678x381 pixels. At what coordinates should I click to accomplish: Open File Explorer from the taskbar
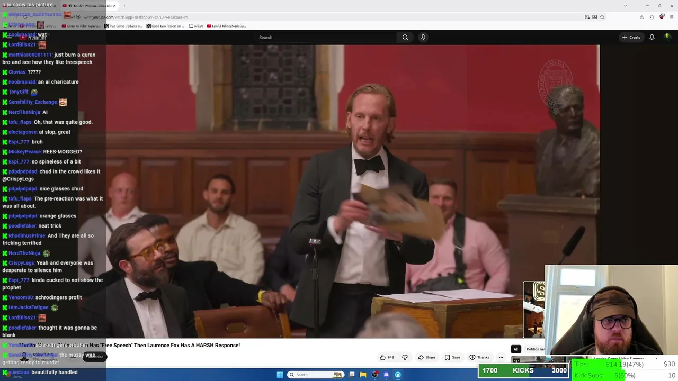(x=363, y=375)
